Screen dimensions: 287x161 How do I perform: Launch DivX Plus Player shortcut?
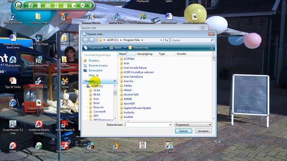click(x=39, y=40)
